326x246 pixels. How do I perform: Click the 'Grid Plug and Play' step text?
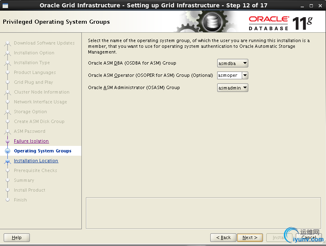[34, 82]
